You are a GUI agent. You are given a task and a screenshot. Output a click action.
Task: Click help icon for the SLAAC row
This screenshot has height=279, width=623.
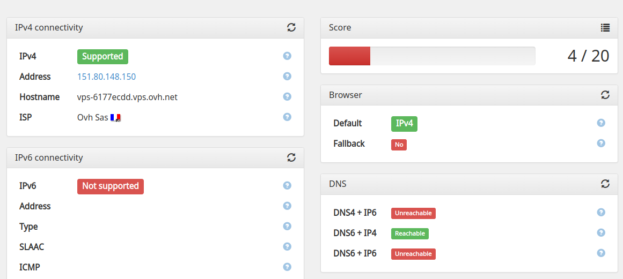click(x=287, y=246)
